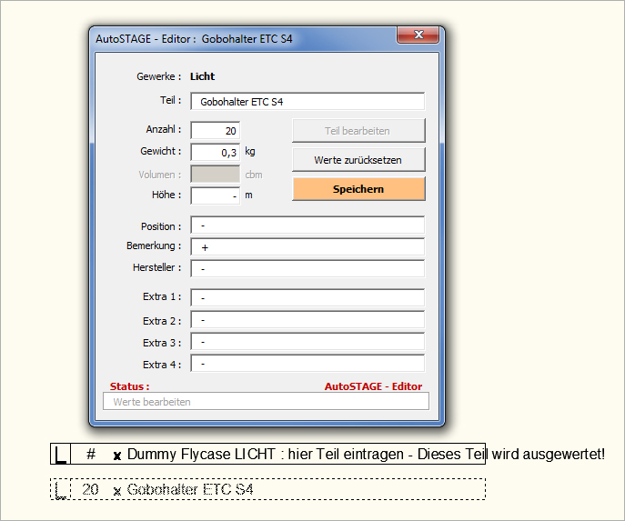Click the Speichern button
The height and width of the screenshot is (521, 625).
click(x=358, y=189)
